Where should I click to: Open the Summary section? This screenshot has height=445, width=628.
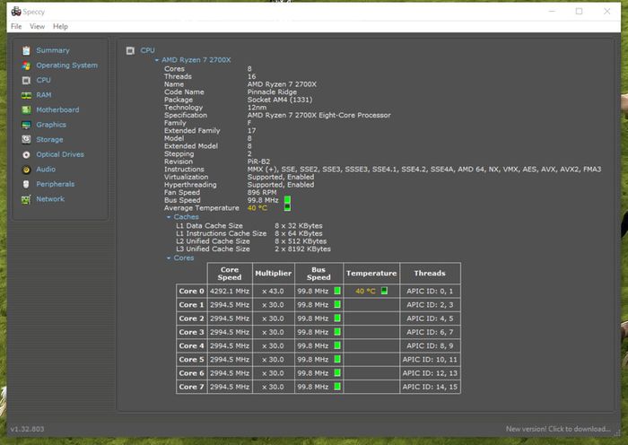point(52,50)
